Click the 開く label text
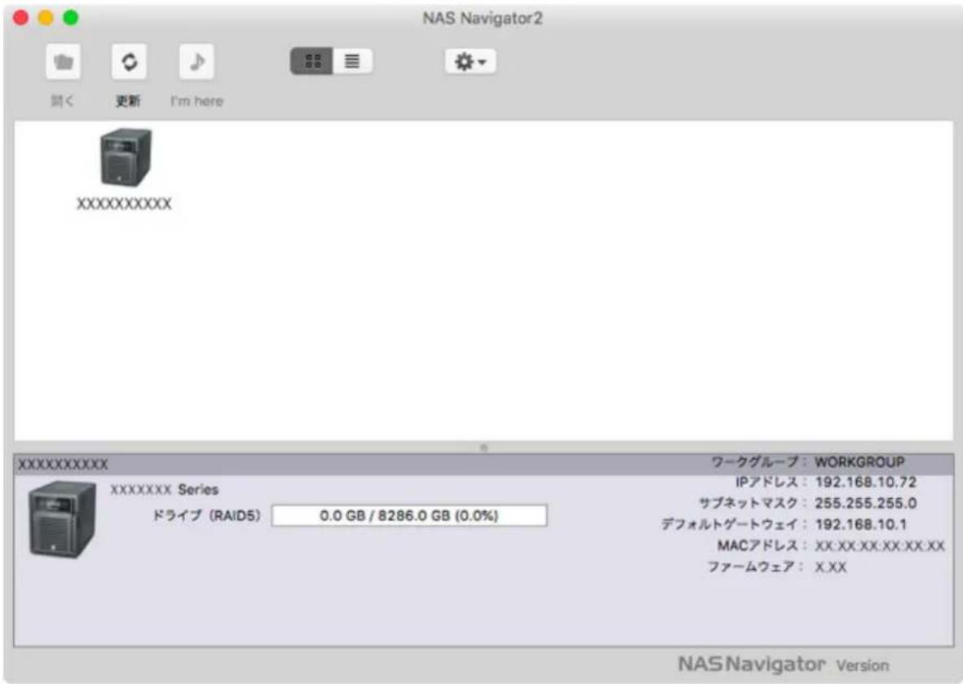The width and height of the screenshot is (963, 684). tap(62, 101)
